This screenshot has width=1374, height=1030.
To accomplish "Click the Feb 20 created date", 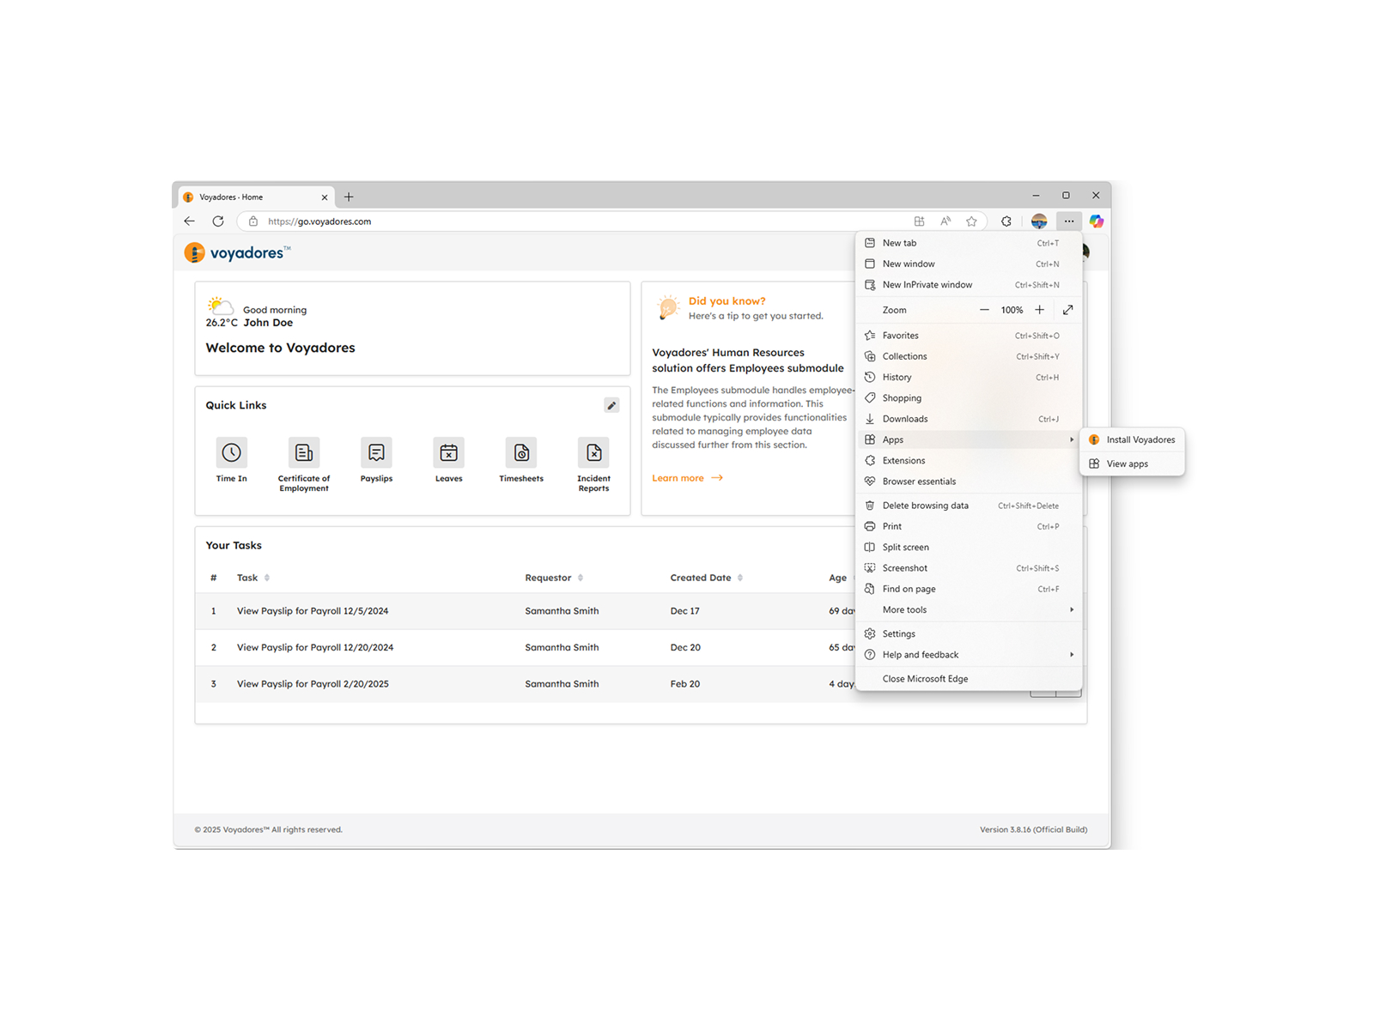I will [x=685, y=684].
